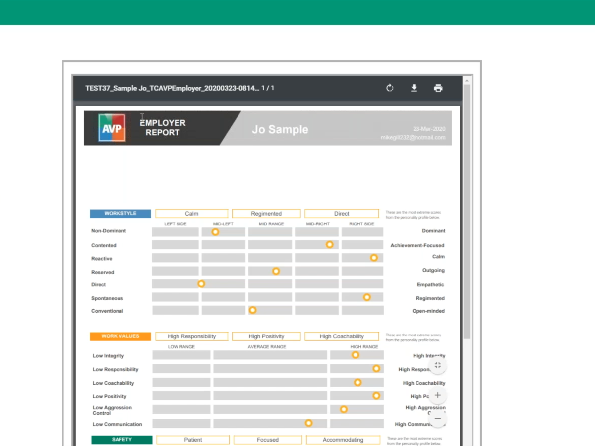Select the WORKSTYLE section label

click(x=120, y=214)
